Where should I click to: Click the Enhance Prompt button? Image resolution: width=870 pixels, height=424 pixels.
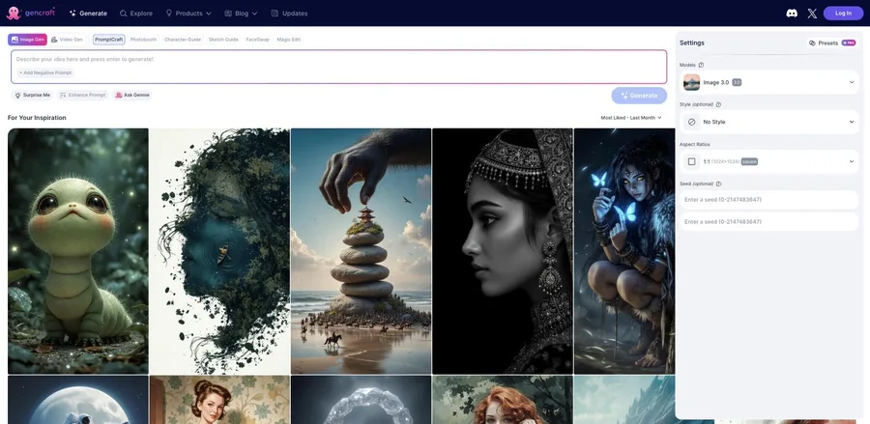coord(82,96)
